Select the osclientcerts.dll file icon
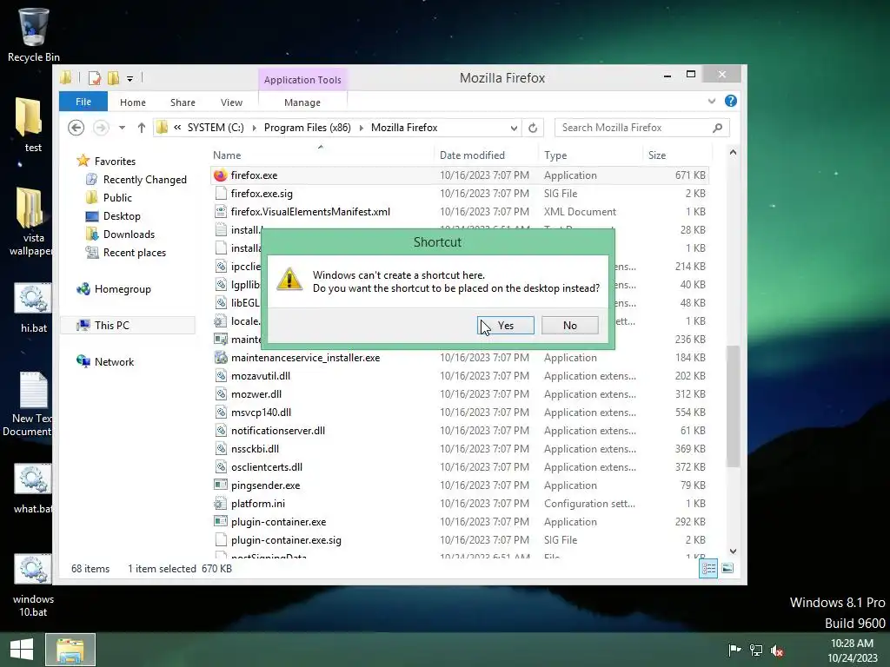Viewport: 890px width, 667px height. click(221, 466)
